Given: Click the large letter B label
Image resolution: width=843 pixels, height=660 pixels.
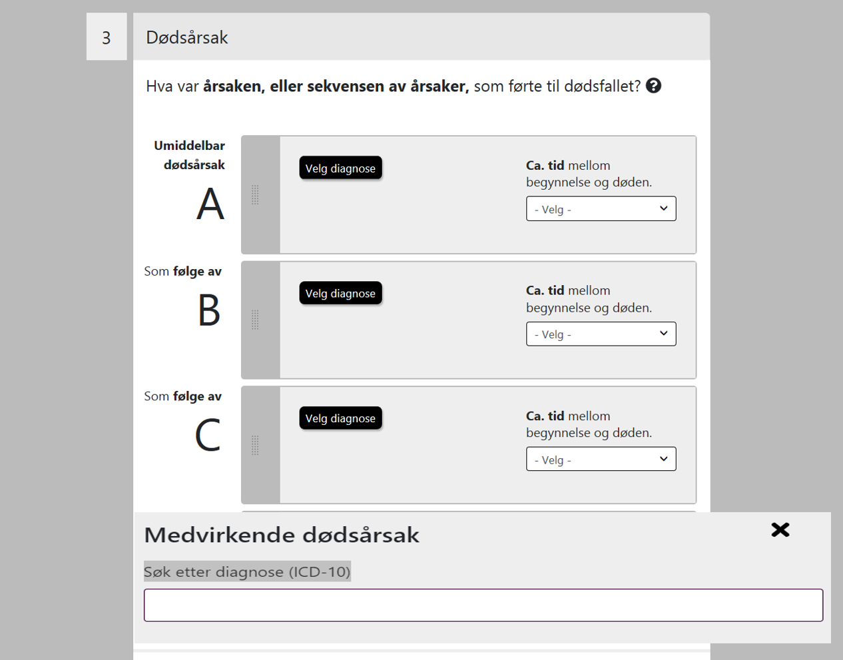Looking at the screenshot, I should [209, 310].
